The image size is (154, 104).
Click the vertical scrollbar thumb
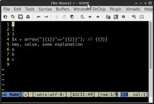151,45
